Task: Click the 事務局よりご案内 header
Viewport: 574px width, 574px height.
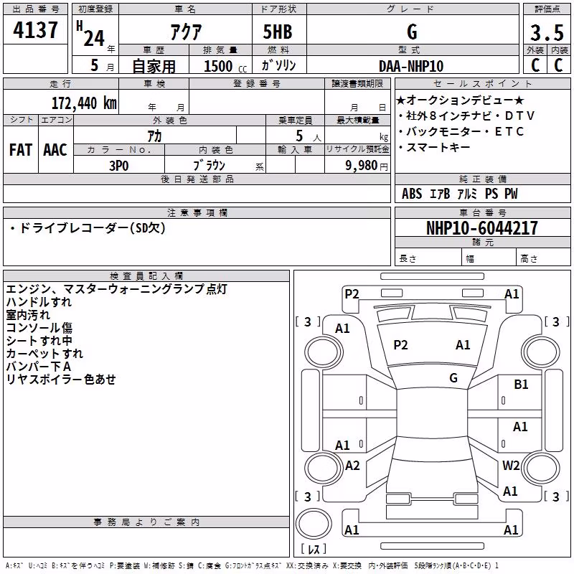Action: coord(146,522)
